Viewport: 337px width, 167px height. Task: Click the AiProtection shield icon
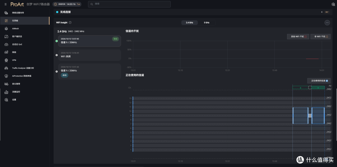pyautogui.click(x=6, y=76)
